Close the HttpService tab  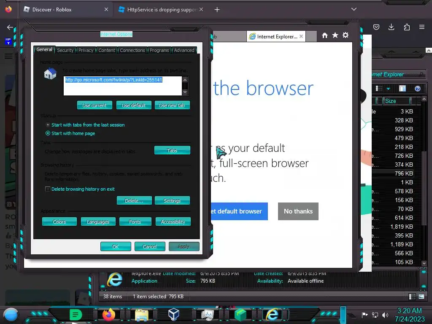pos(201,9)
